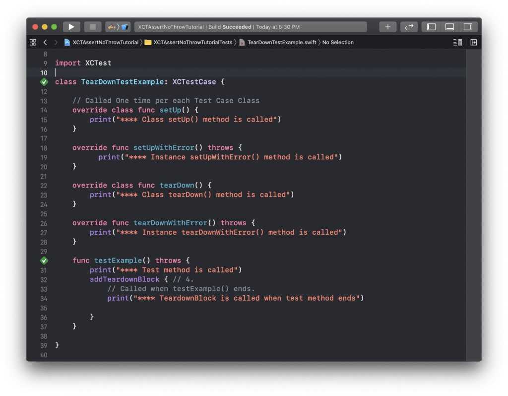Open the related items grid icon

coord(32,42)
